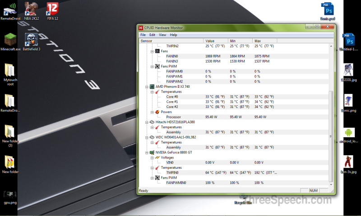Screen dimensions: 361x216
Task: Open the Recycle Bin on the desktop
Action: tap(243, 200)
